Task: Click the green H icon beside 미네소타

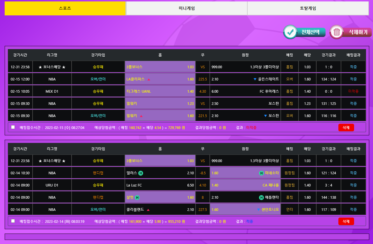Action: [262, 173]
